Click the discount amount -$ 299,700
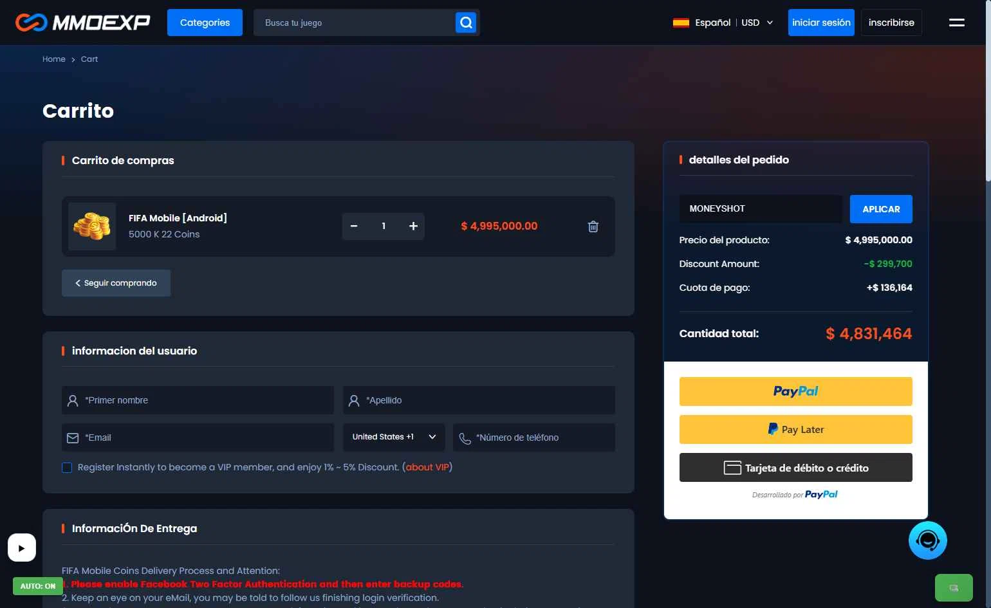The height and width of the screenshot is (608, 991). tap(888, 264)
